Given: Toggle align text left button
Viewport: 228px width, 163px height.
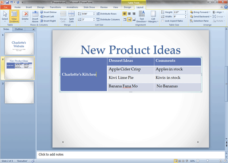Looking at the screenshot, I should (x=125, y=14).
